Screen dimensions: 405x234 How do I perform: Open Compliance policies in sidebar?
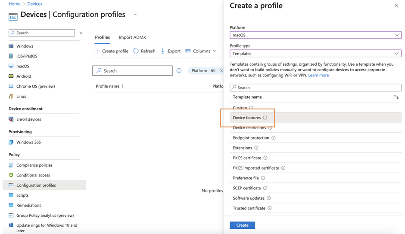tap(34, 165)
